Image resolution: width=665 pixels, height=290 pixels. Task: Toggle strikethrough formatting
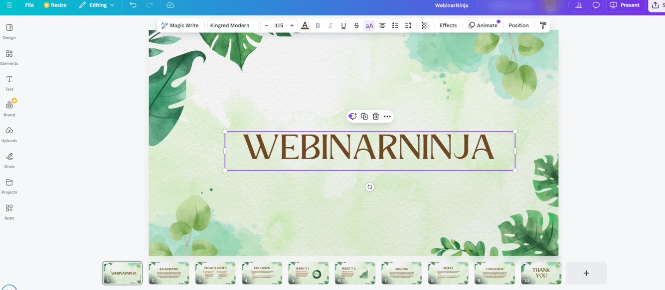pyautogui.click(x=356, y=25)
